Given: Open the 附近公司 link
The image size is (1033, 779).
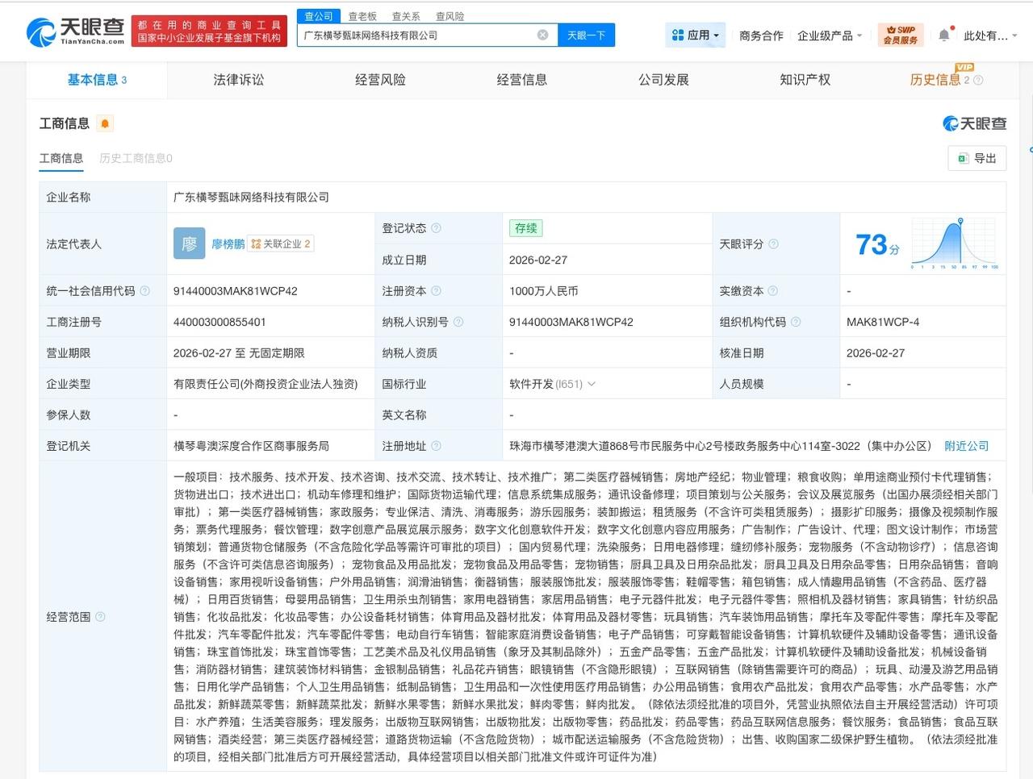Looking at the screenshot, I should point(966,445).
